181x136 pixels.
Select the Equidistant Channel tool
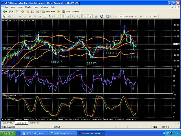[x=30, y=16]
